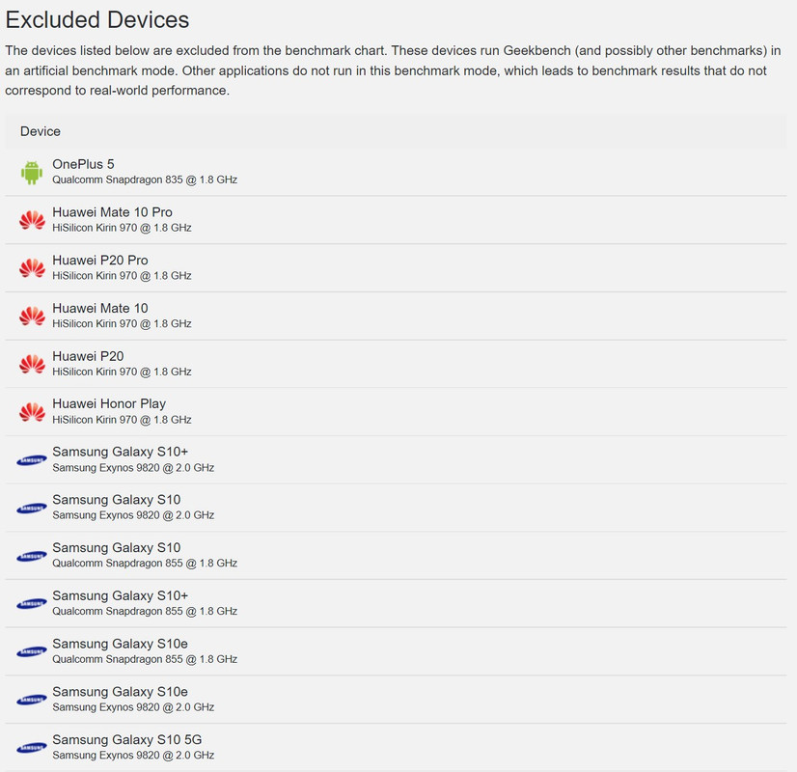Click Huawei logo beside Huawei Mate 10 row
This screenshot has height=772, width=797.
coord(32,317)
